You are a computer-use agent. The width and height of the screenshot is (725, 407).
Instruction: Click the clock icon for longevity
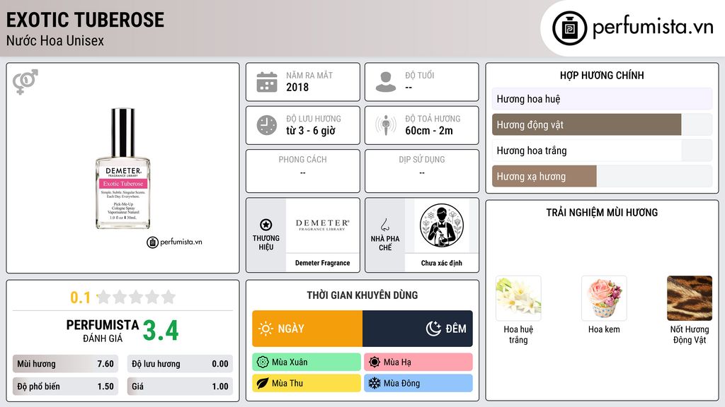click(x=267, y=125)
